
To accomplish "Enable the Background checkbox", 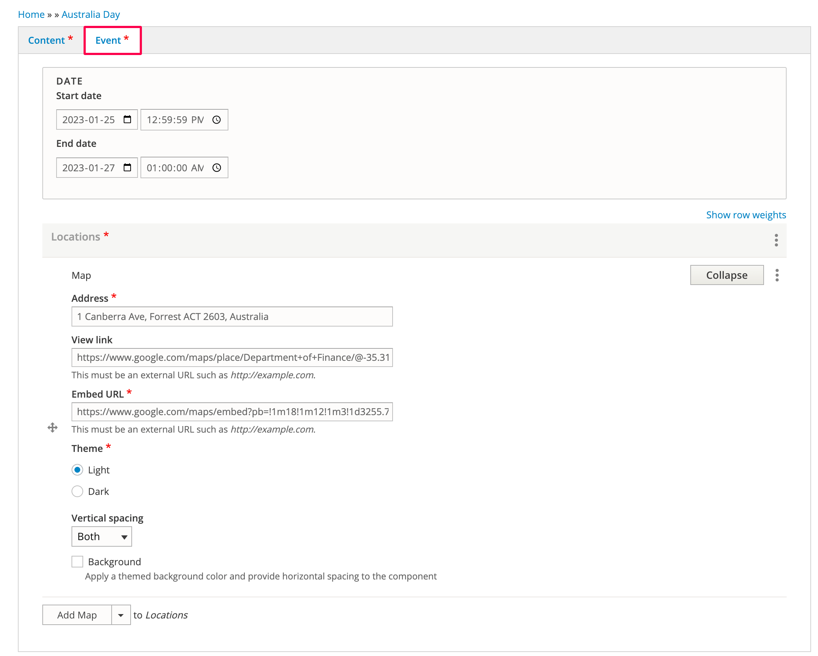I will click(77, 562).
